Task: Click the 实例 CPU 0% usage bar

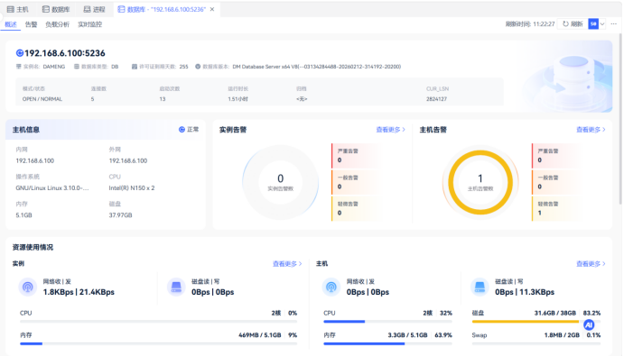Action: [158, 322]
